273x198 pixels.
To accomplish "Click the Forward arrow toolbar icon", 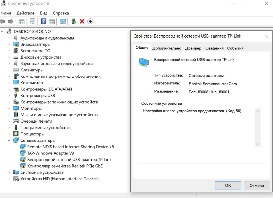I will pyautogui.click(x=11, y=21).
